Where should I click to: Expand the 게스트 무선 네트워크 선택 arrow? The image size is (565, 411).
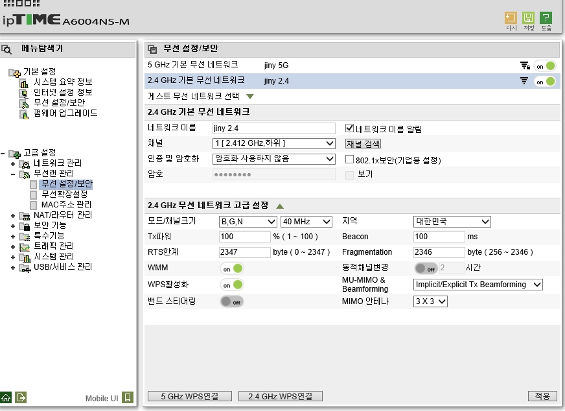point(250,96)
